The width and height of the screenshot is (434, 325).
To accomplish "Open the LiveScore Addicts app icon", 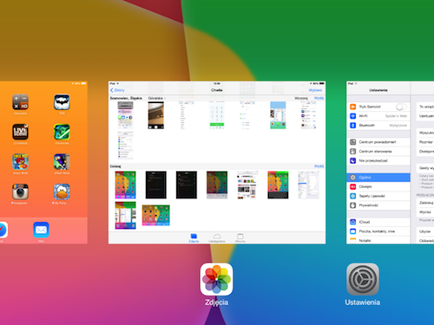I will [20, 132].
